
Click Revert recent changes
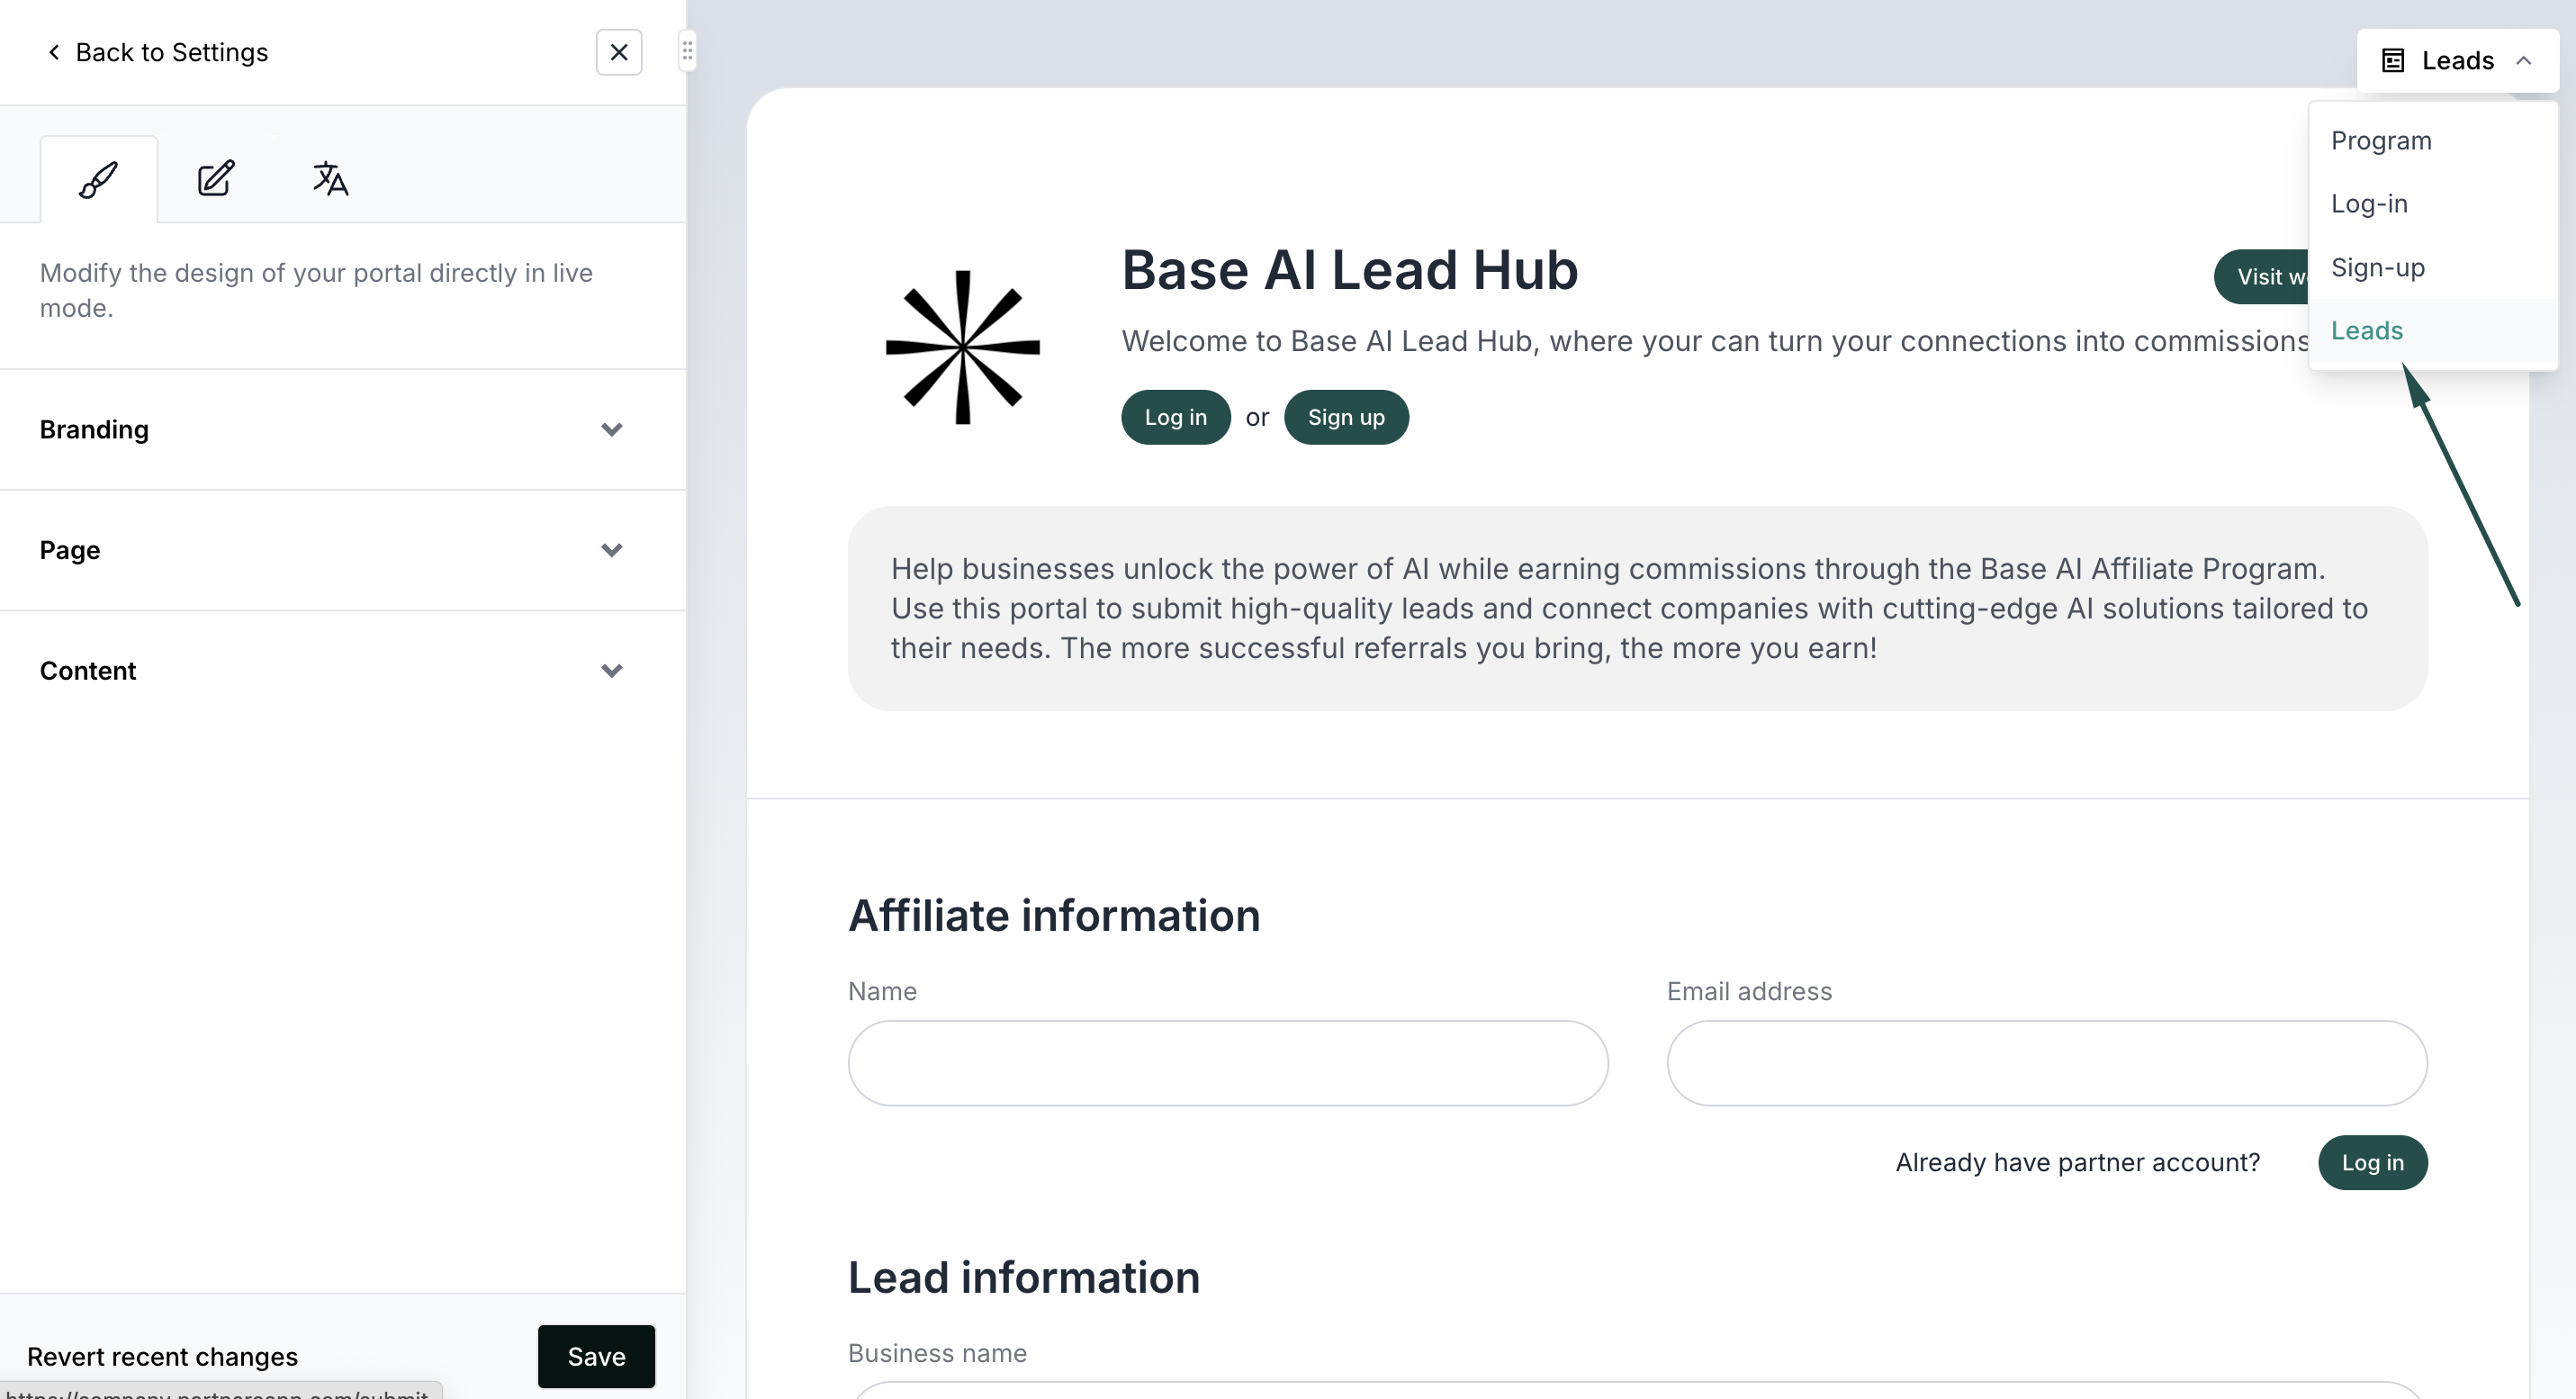162,1356
